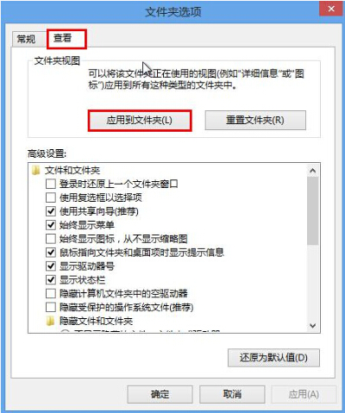This screenshot has width=345, height=413.
Task: Click 重置文件夹(R) button
Action: pos(255,120)
